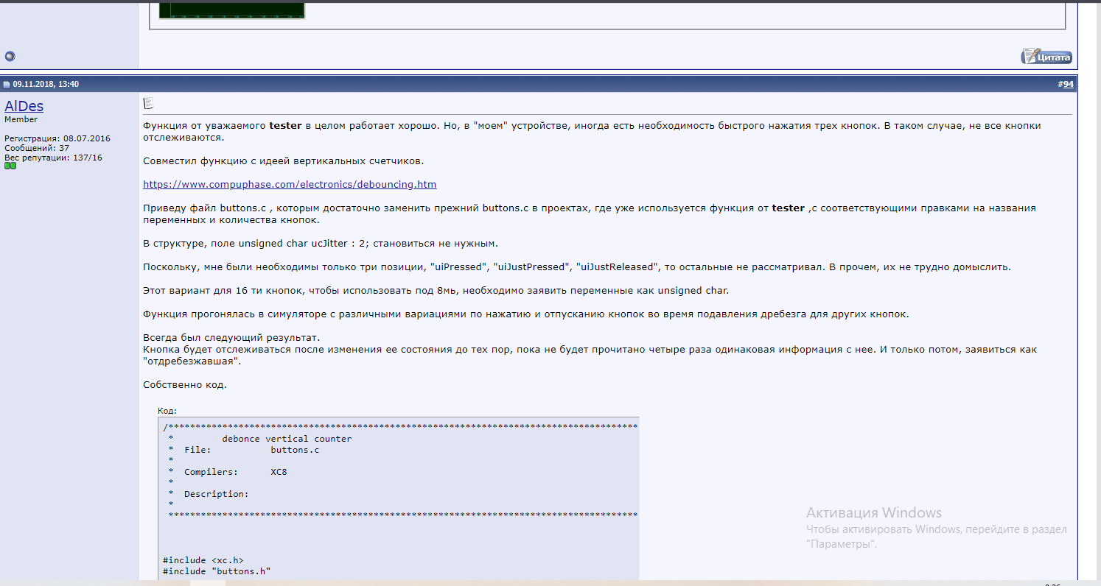Image resolution: width=1101 pixels, height=586 pixels.
Task: Click the post date 09.11.2018, 13:40
Action: [x=46, y=84]
